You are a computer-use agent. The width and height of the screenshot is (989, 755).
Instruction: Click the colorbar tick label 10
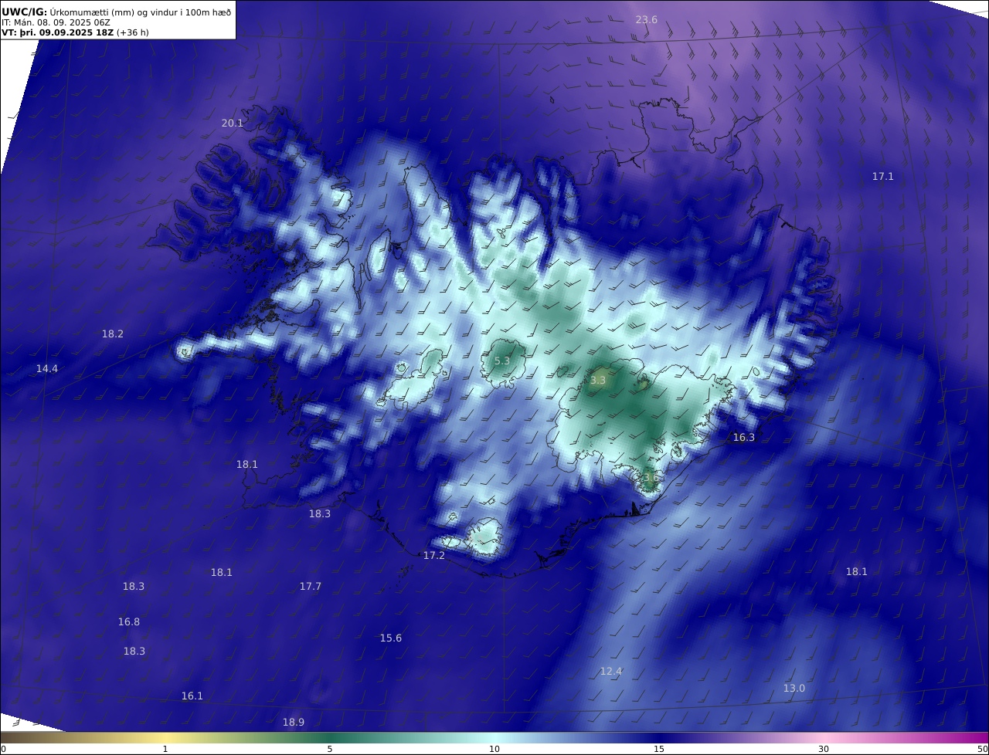pos(494,749)
